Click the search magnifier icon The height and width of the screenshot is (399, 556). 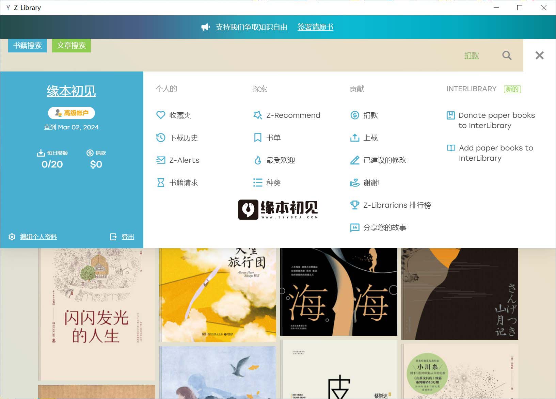click(x=507, y=55)
